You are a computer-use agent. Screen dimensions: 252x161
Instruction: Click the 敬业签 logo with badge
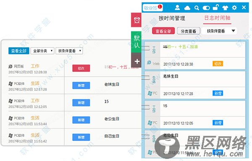tap(152, 8)
